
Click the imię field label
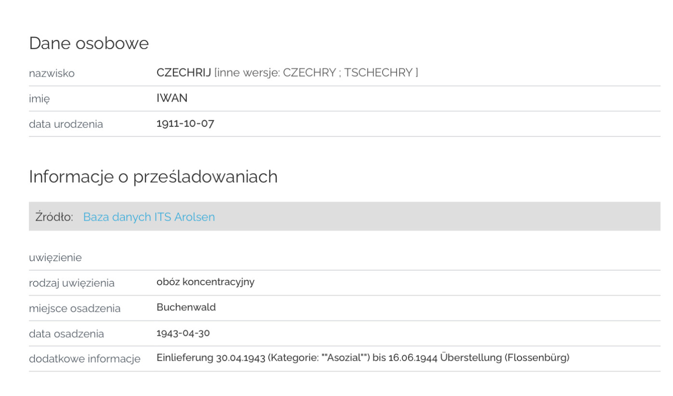point(40,99)
